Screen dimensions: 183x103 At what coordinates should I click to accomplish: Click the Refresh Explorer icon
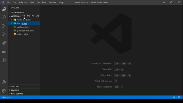pyautogui.click(x=33, y=16)
